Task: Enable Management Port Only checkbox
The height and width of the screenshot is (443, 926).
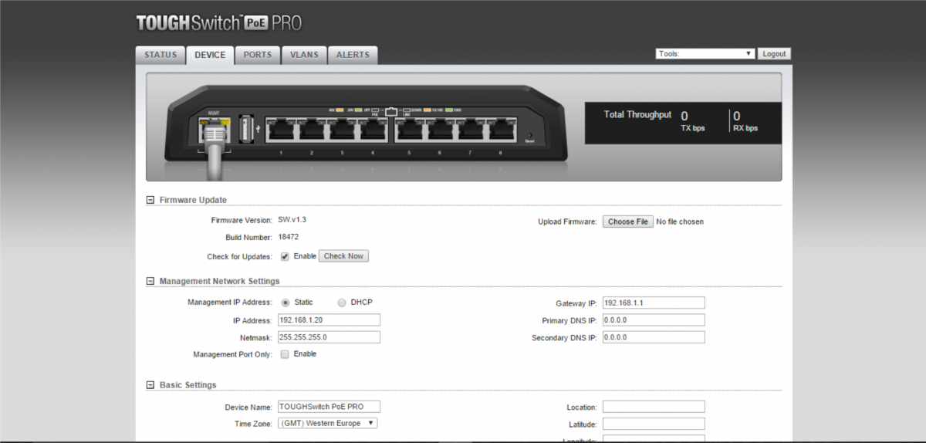Action: pyautogui.click(x=285, y=354)
